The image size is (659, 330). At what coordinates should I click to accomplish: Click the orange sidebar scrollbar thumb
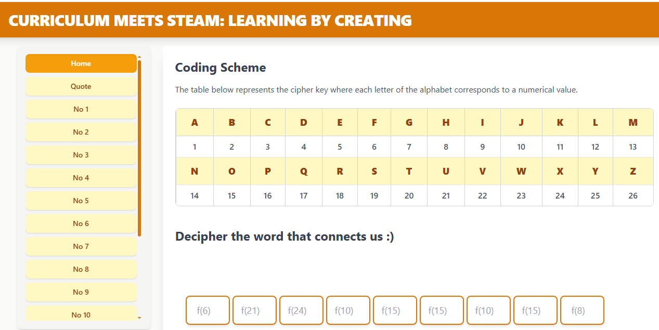point(139,148)
